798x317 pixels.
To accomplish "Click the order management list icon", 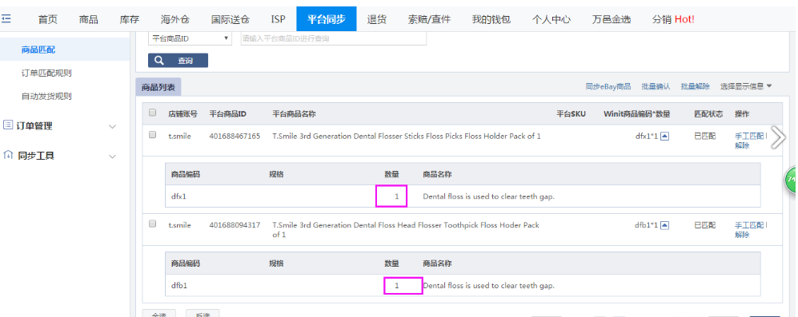I will (x=8, y=125).
